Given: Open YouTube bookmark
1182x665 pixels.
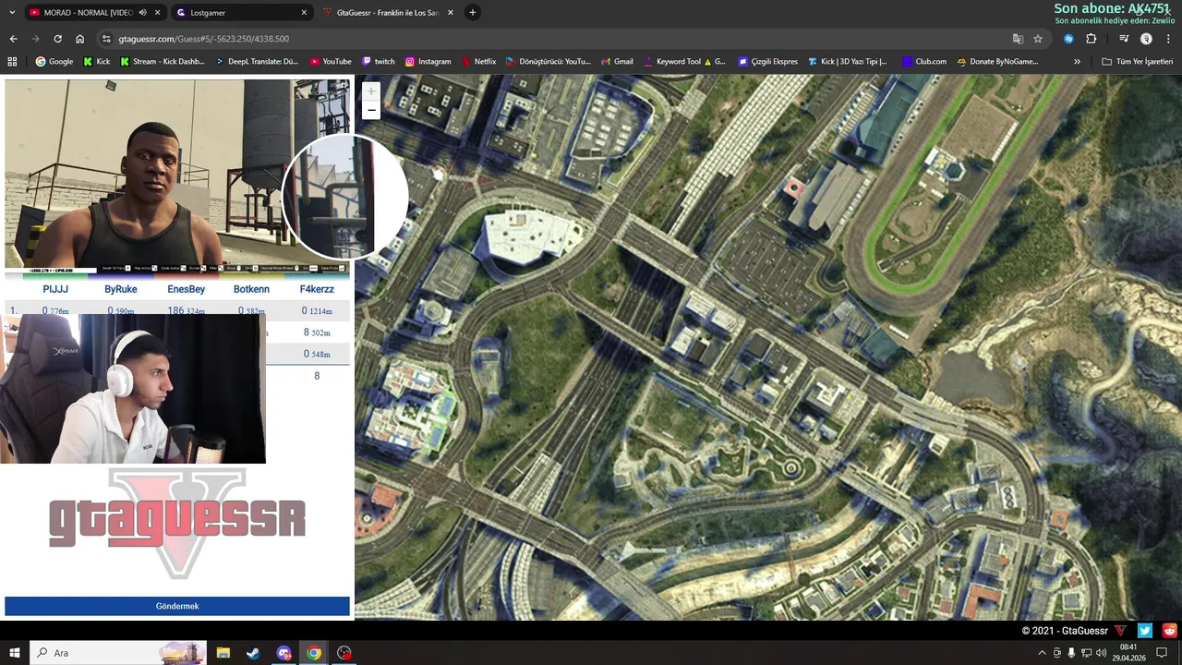Looking at the screenshot, I should pos(331,62).
